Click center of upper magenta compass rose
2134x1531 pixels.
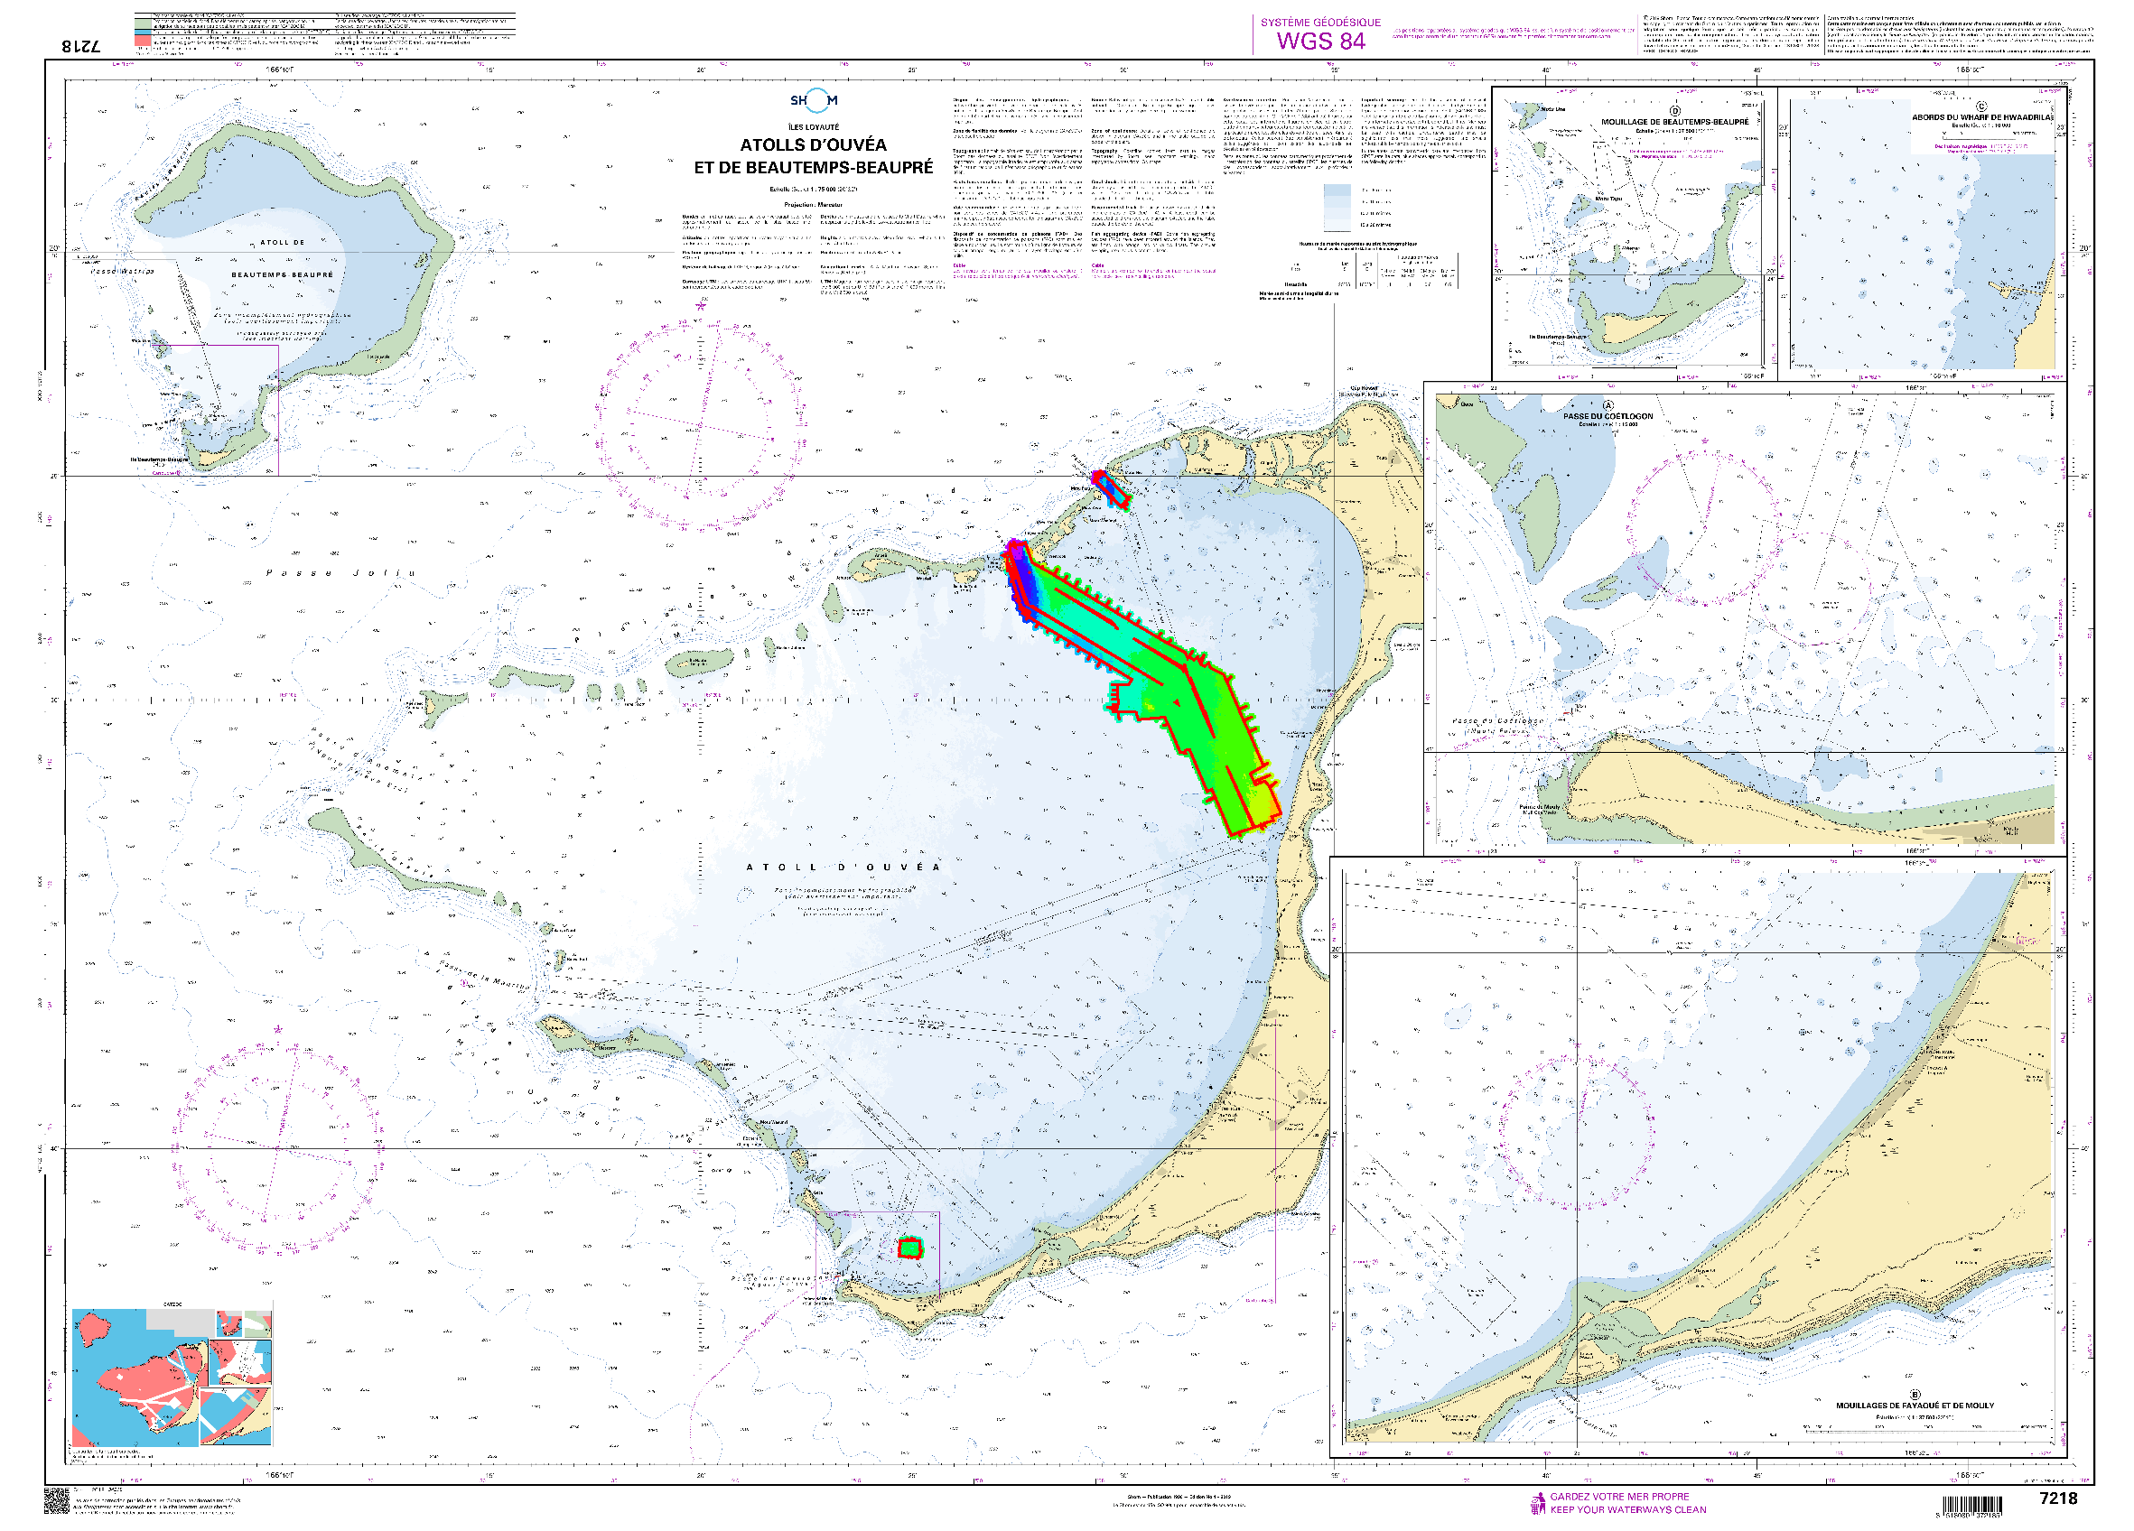[700, 425]
